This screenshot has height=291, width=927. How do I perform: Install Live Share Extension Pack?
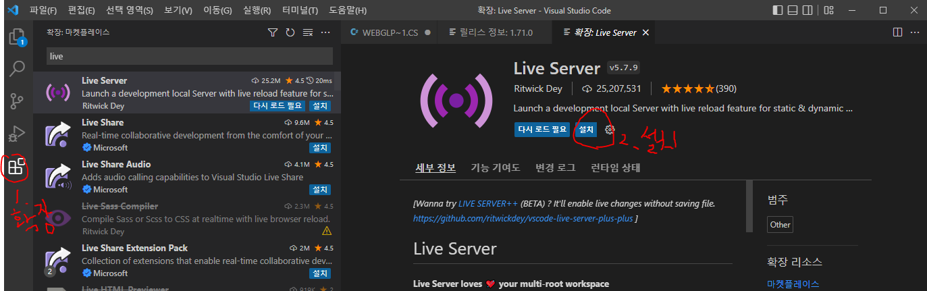[x=320, y=273]
